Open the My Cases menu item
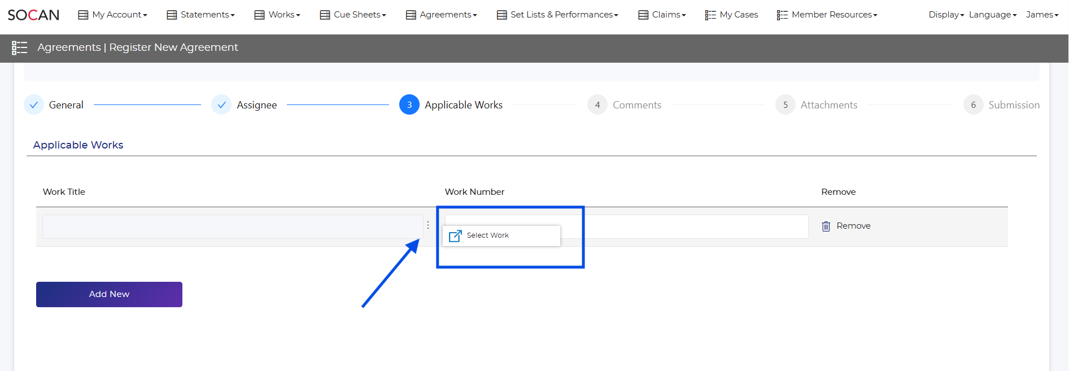 (x=732, y=15)
